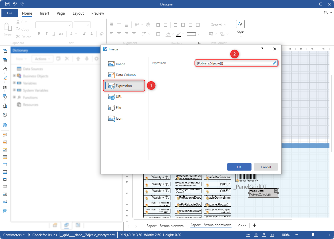The width and height of the screenshot is (334, 239).
Task: Open the EN language dropdown
Action: (328, 13)
